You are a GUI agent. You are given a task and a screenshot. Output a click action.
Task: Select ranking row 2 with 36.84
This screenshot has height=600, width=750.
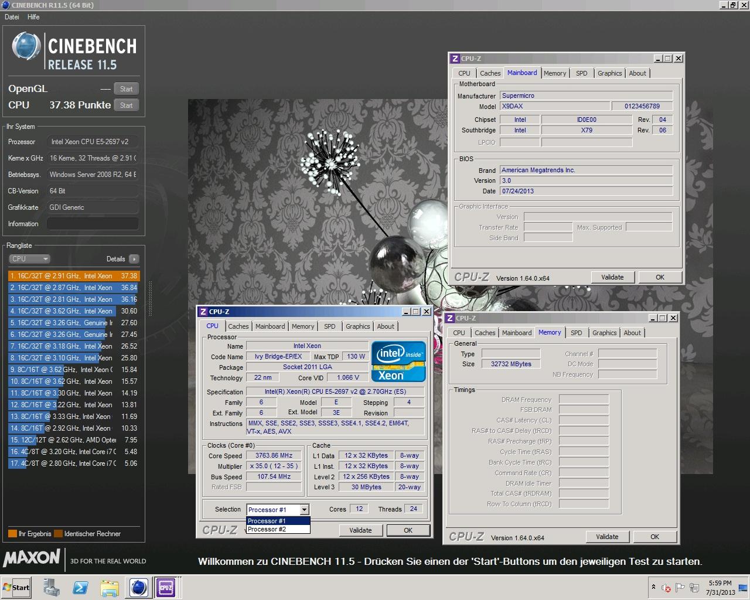click(74, 288)
